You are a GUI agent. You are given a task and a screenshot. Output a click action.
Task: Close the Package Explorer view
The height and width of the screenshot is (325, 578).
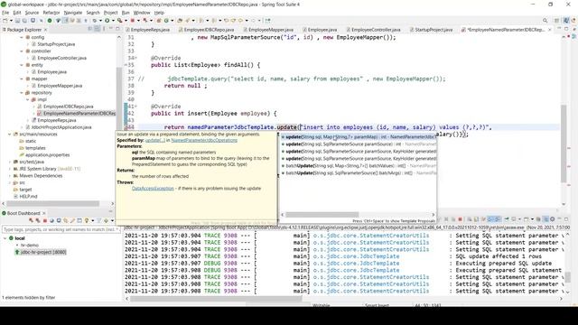pos(46,30)
